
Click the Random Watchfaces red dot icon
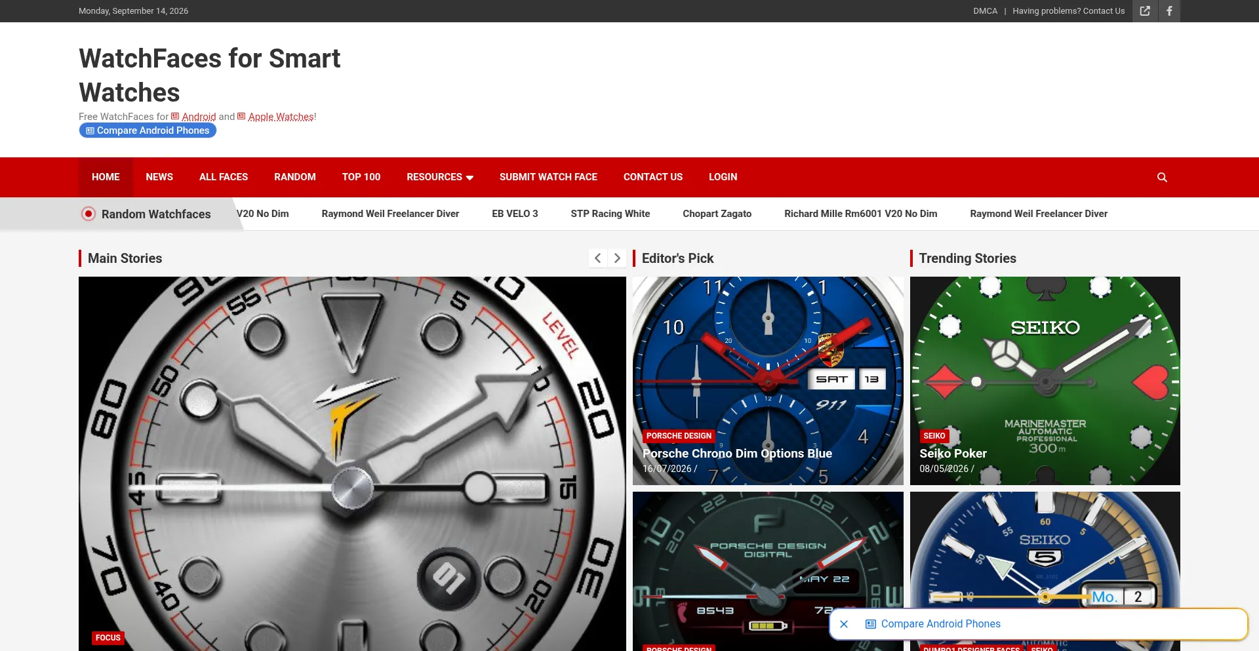click(x=89, y=214)
